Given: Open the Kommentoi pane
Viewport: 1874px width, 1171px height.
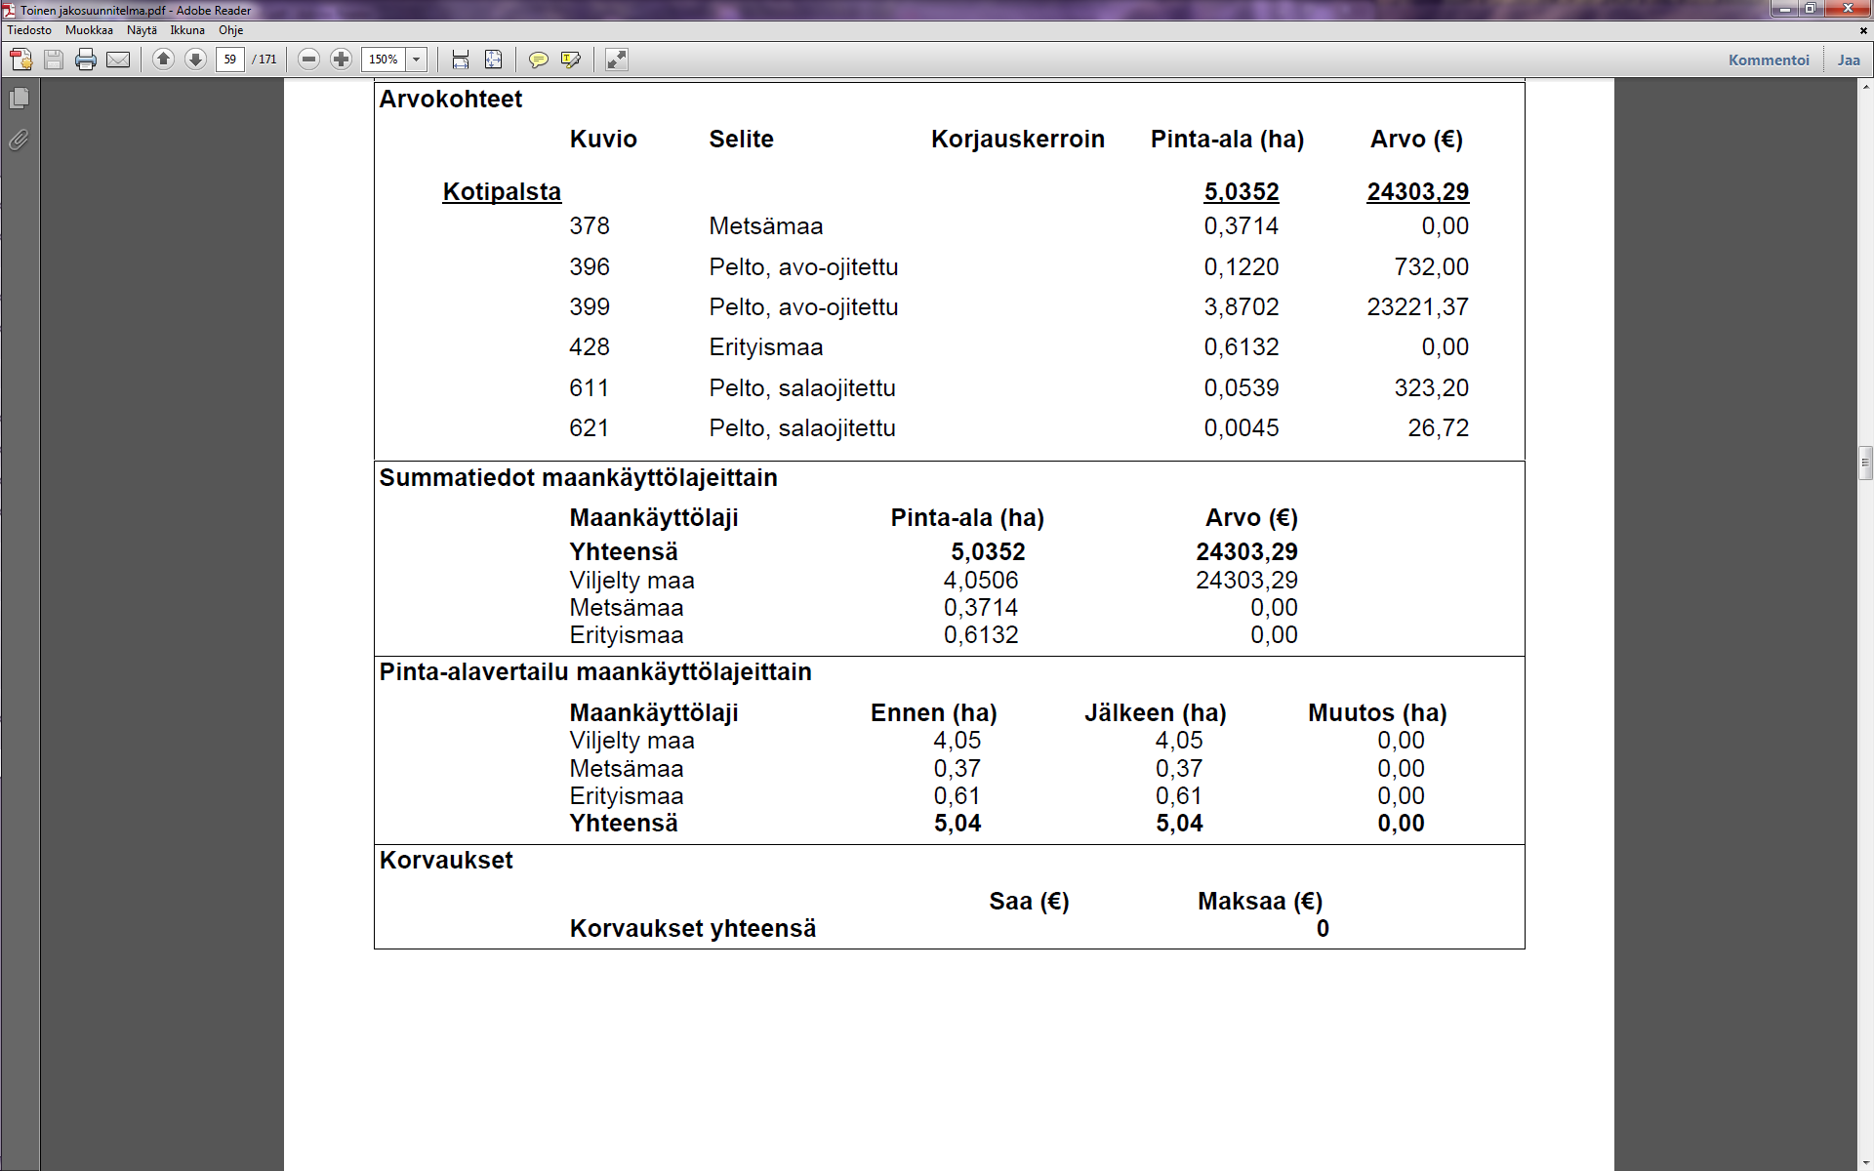Looking at the screenshot, I should [x=1769, y=60].
